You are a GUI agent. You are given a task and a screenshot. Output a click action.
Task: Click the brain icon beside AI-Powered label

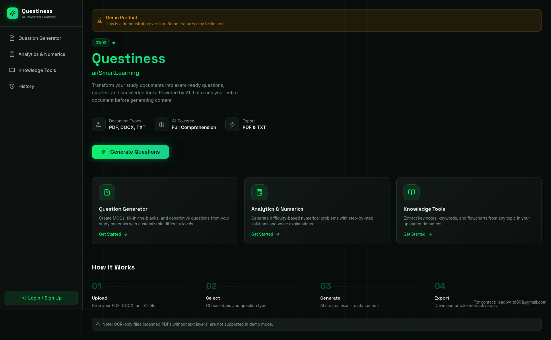(161, 124)
